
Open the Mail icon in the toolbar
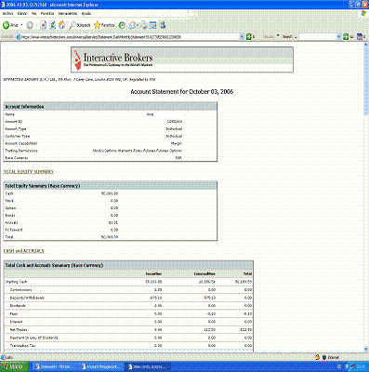pos(133,25)
